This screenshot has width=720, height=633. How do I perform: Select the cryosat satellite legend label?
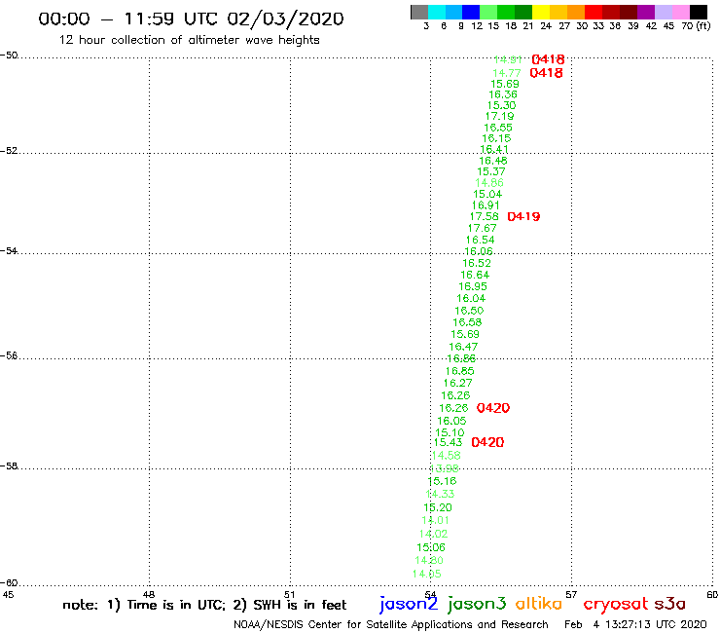(x=616, y=605)
